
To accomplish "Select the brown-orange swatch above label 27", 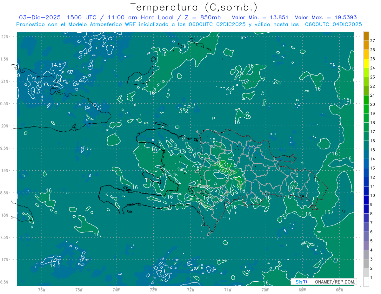I will (366, 36).
